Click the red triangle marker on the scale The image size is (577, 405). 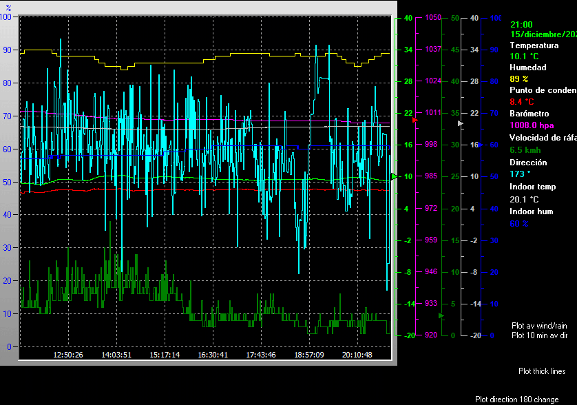pos(415,120)
